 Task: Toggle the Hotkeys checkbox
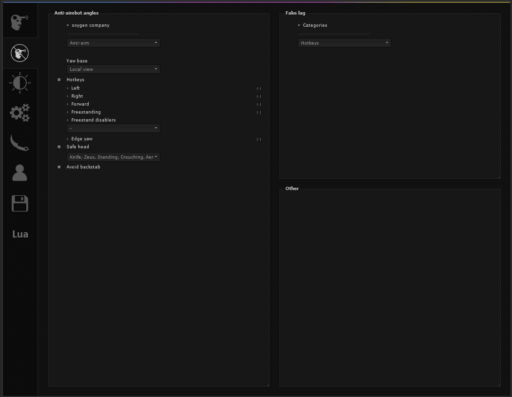[59, 80]
